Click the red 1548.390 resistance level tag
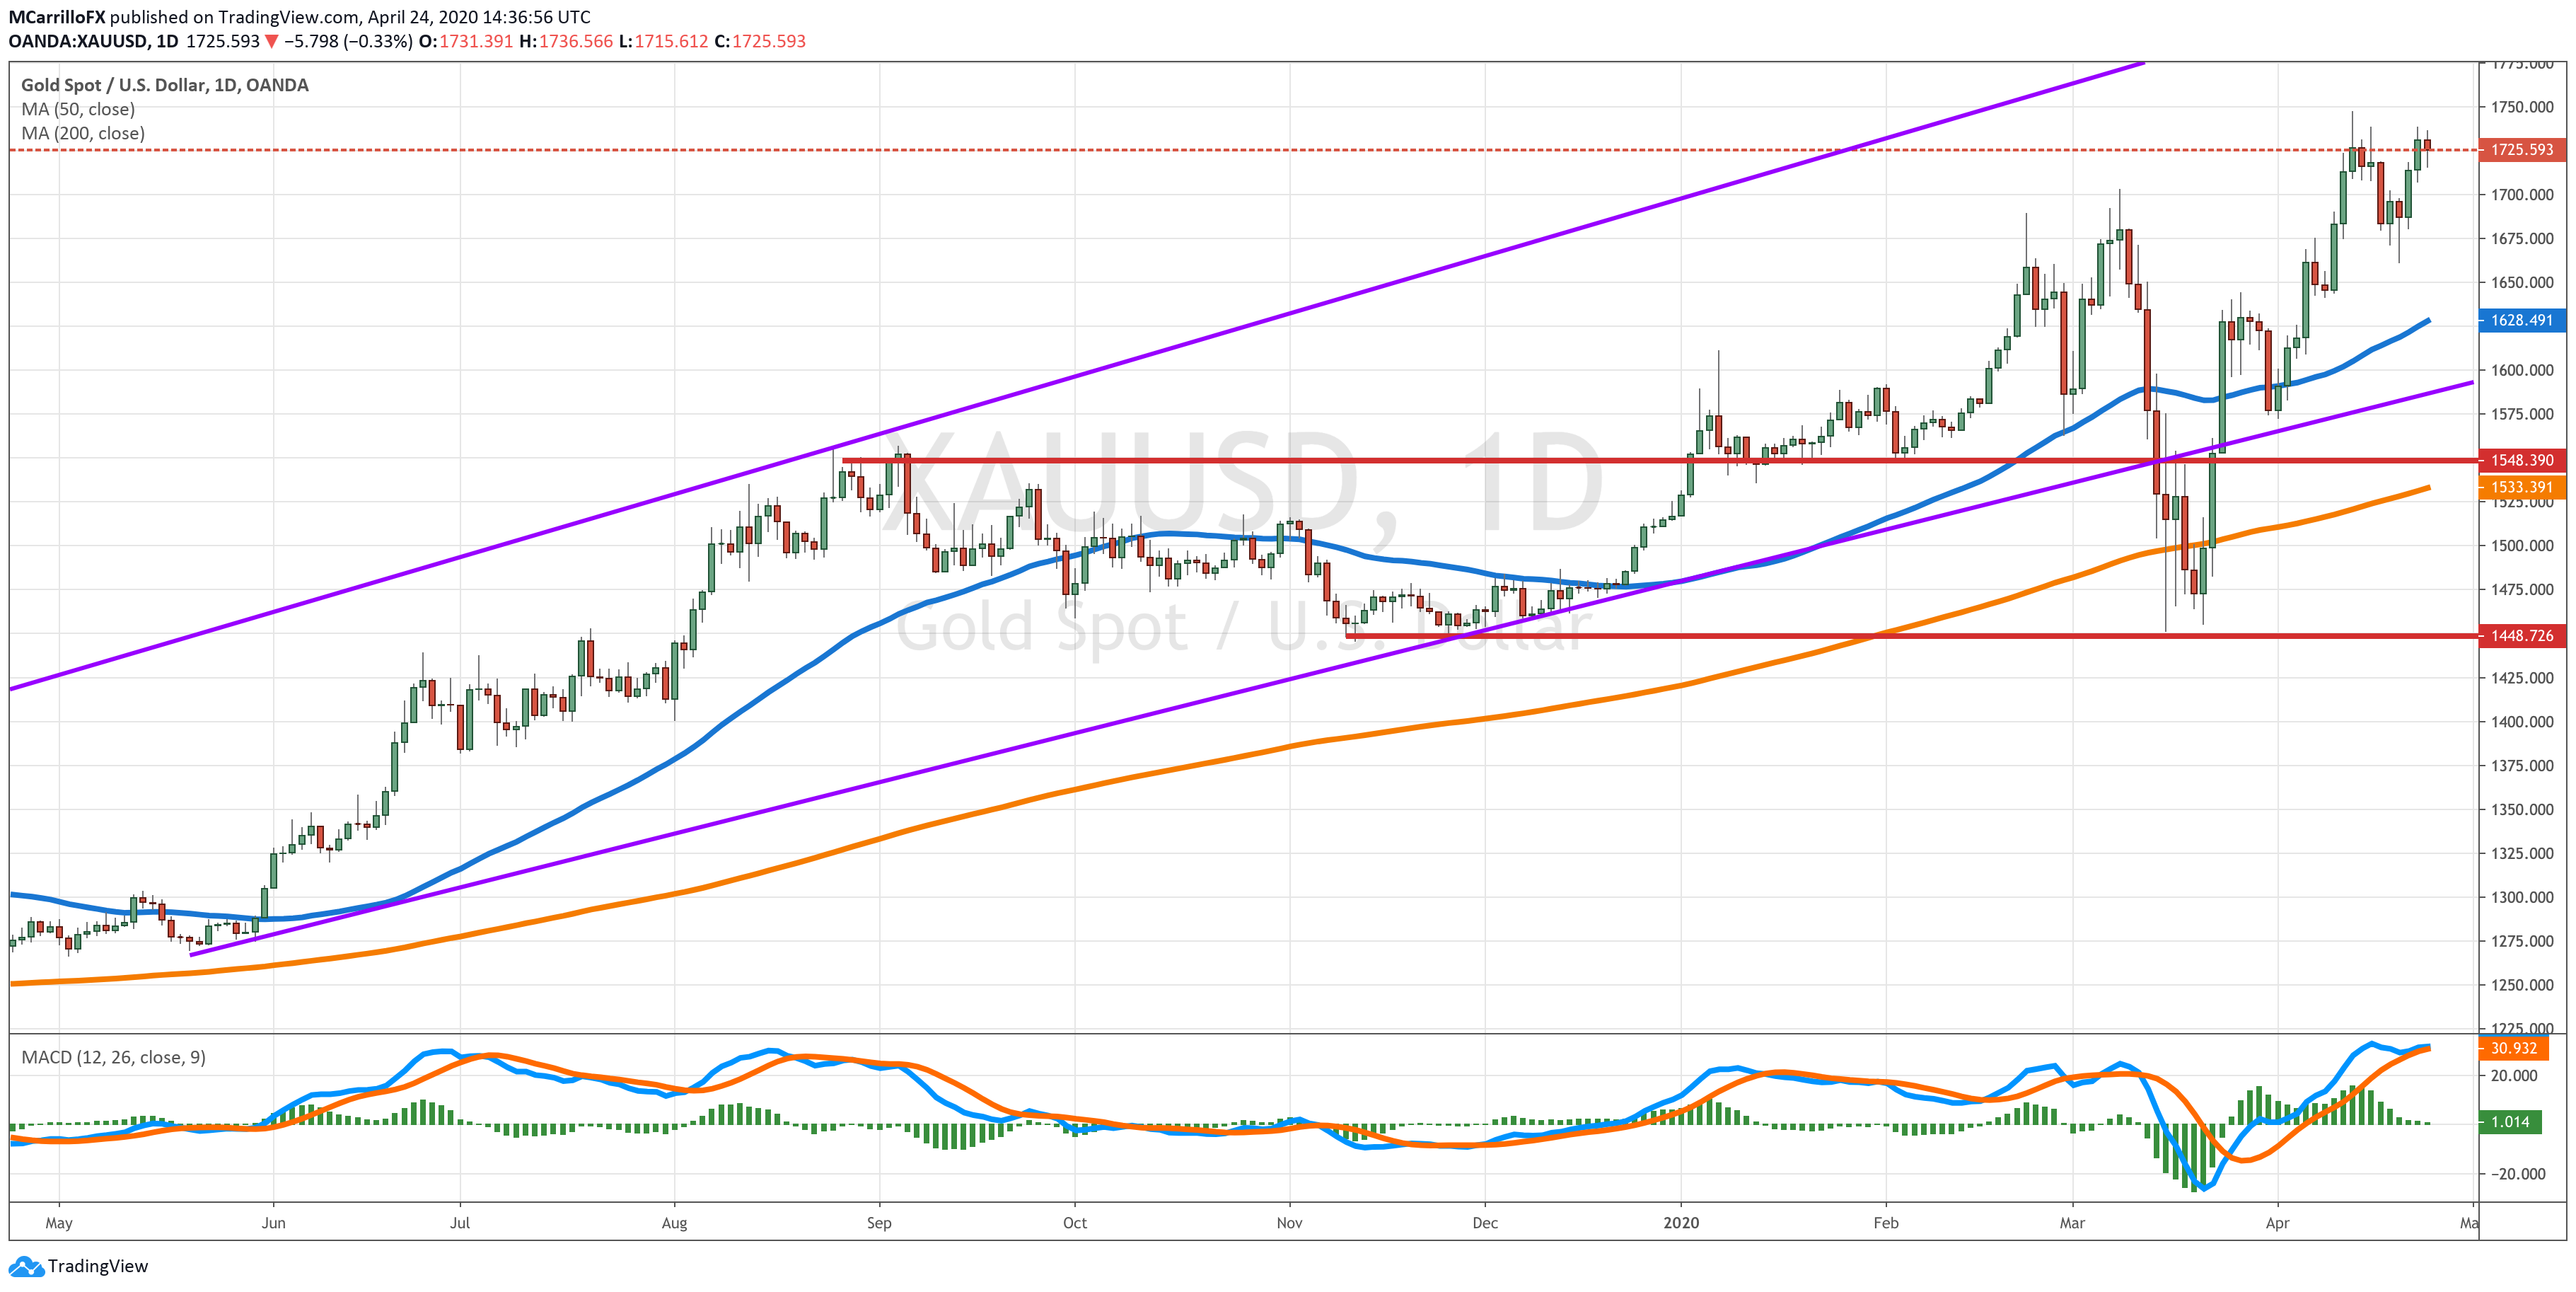Screen dimensions: 2576x1292 pos(2522,460)
